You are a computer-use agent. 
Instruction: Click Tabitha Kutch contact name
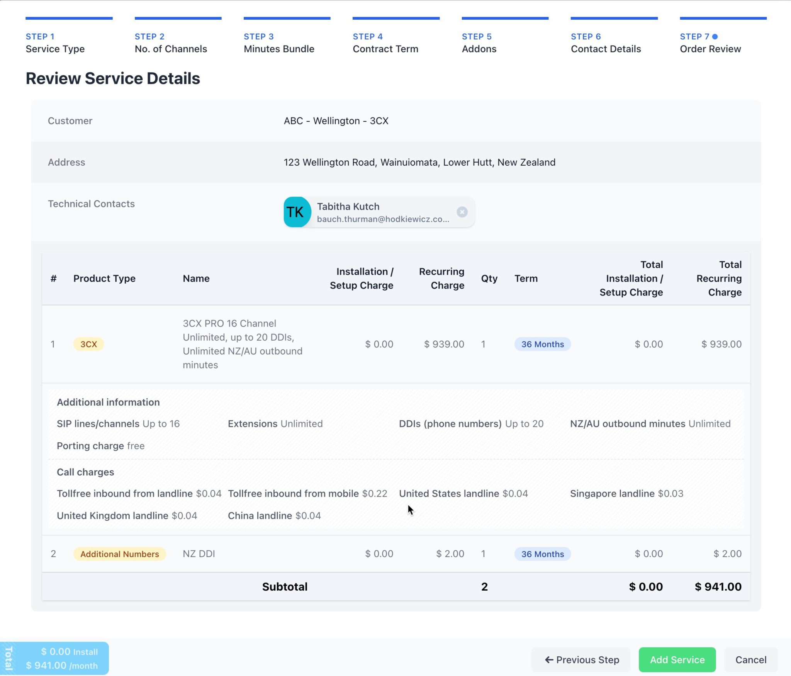coord(348,207)
